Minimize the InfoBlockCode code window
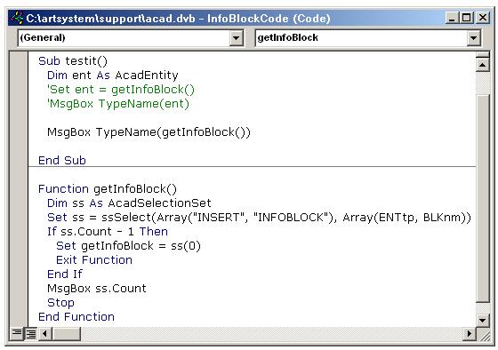Viewport: 498px width, 350px height. pos(452,18)
